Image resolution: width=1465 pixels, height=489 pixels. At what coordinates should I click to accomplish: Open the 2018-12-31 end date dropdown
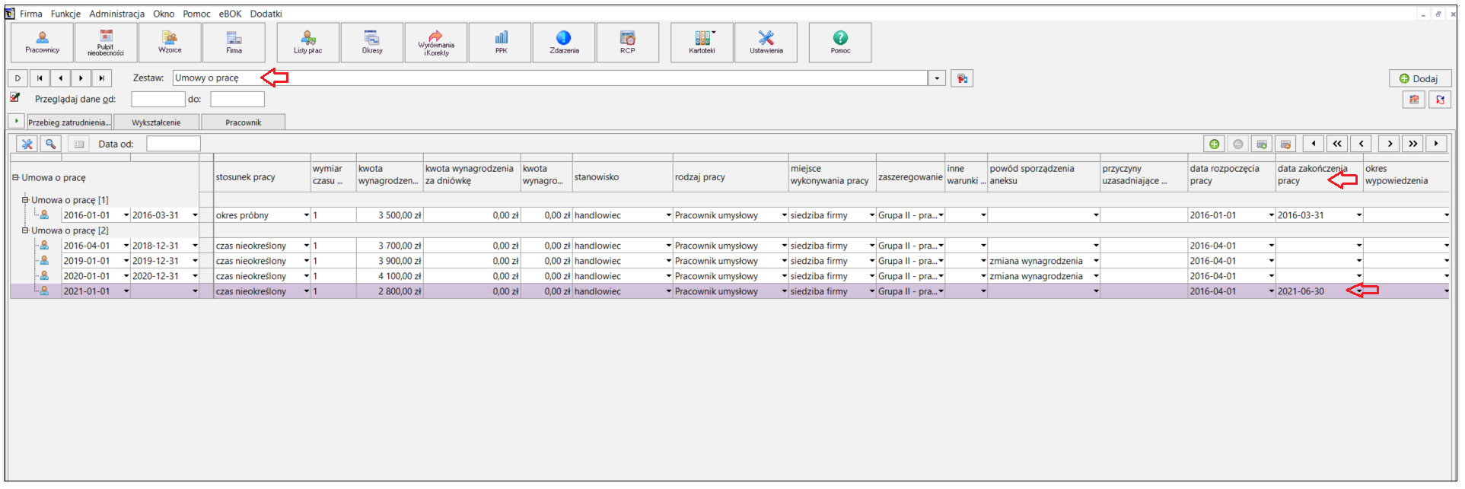pyautogui.click(x=195, y=246)
